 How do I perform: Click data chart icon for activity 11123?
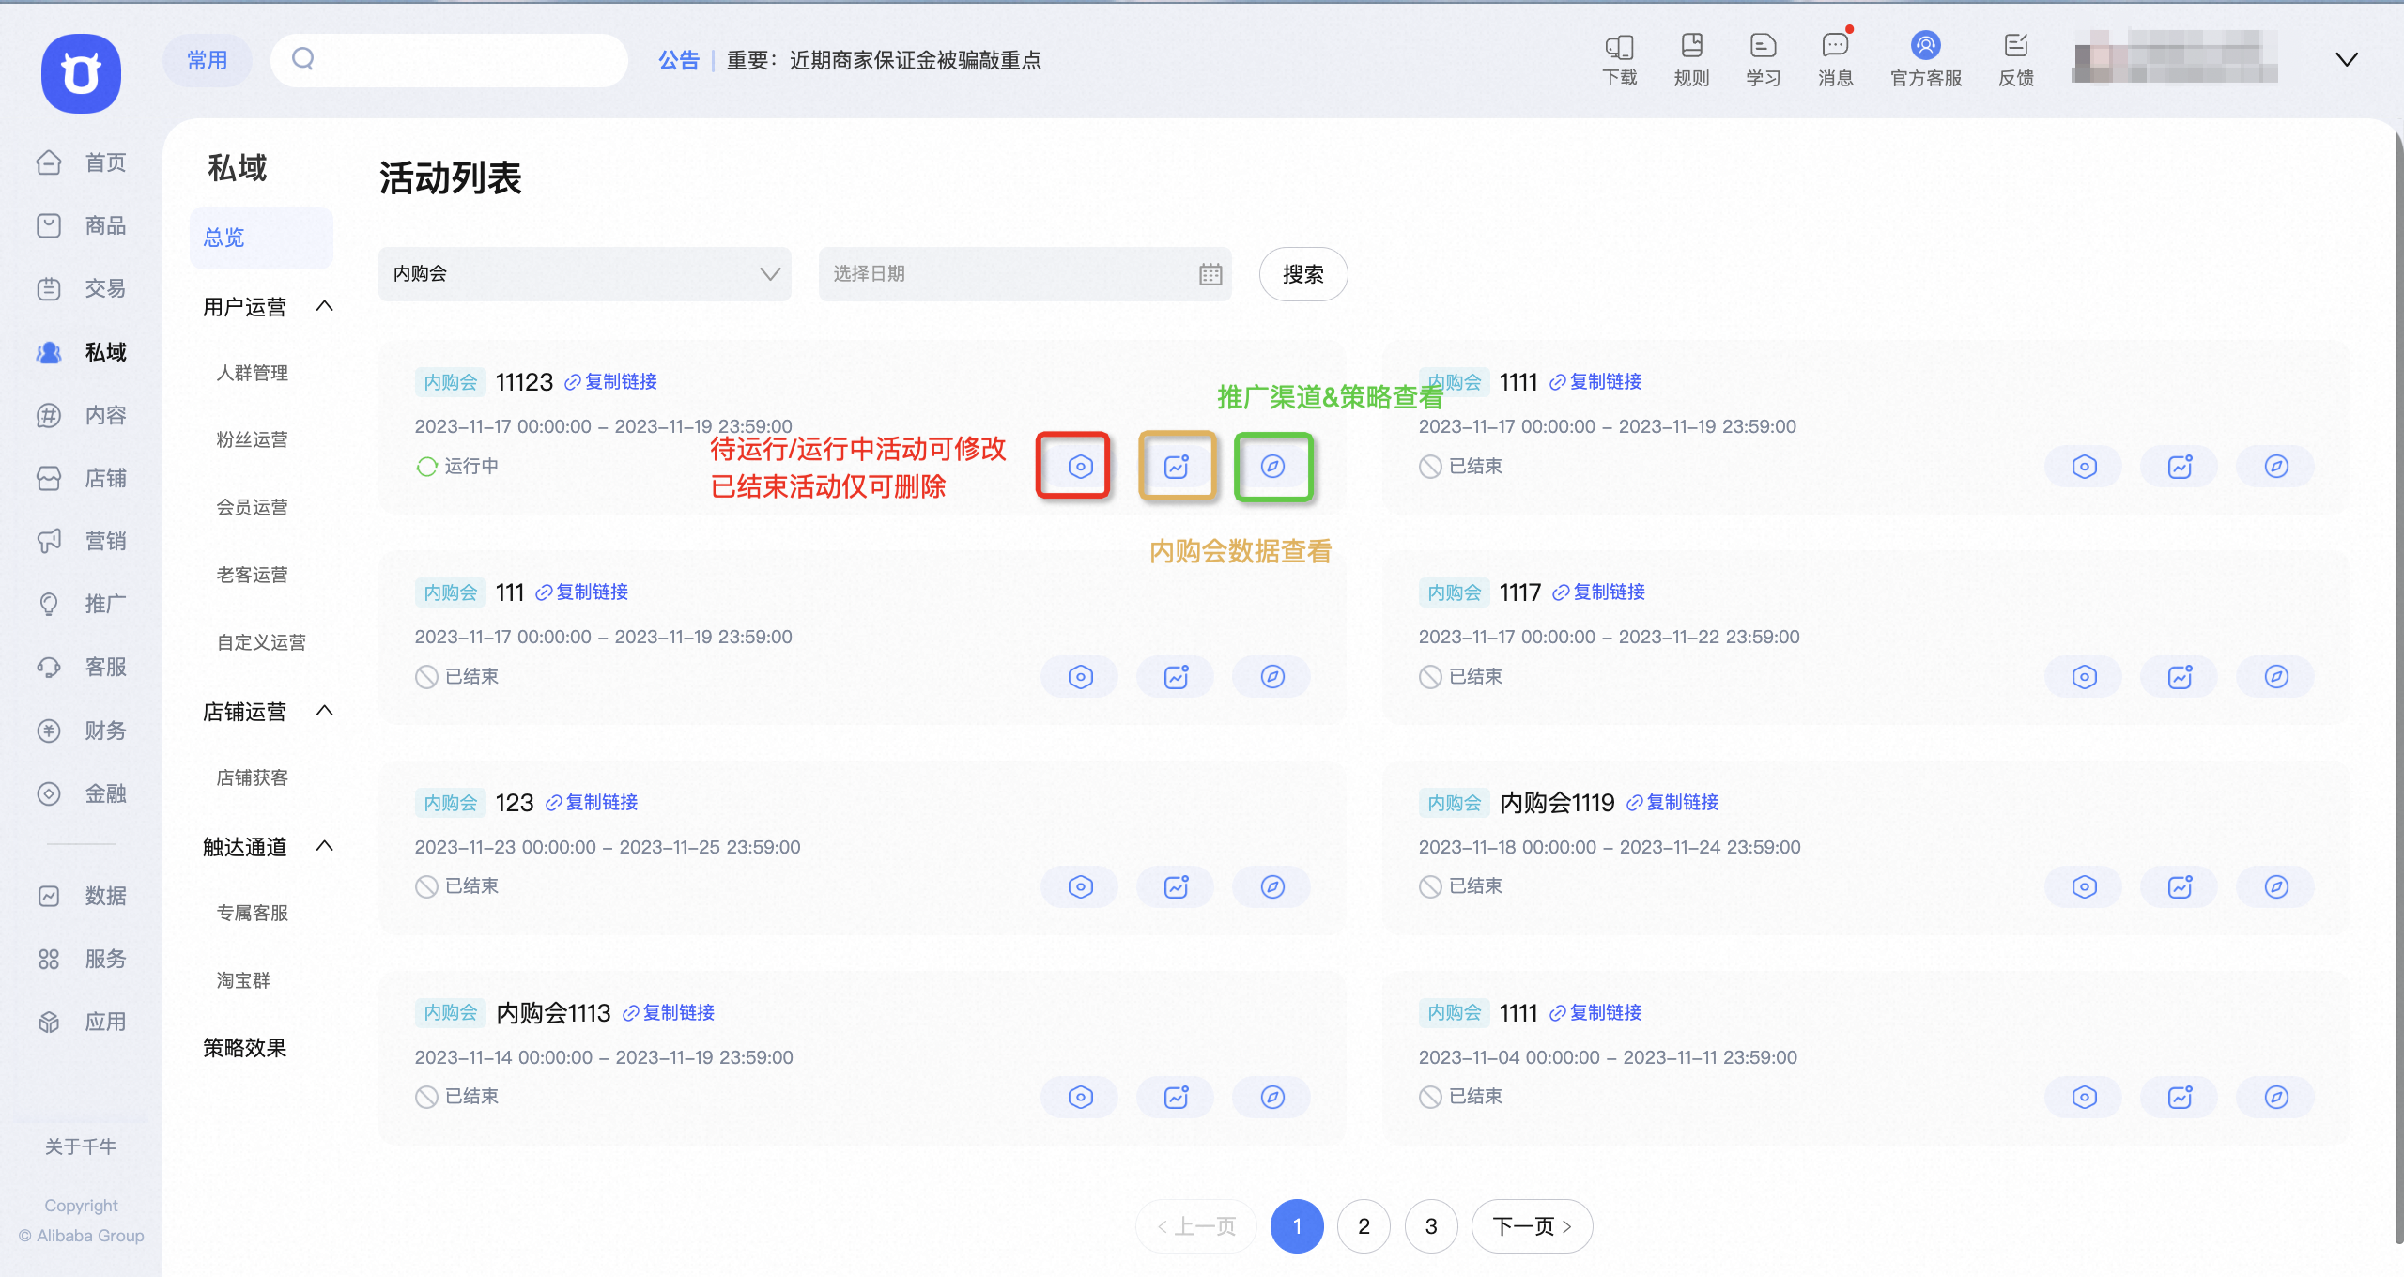[1177, 467]
